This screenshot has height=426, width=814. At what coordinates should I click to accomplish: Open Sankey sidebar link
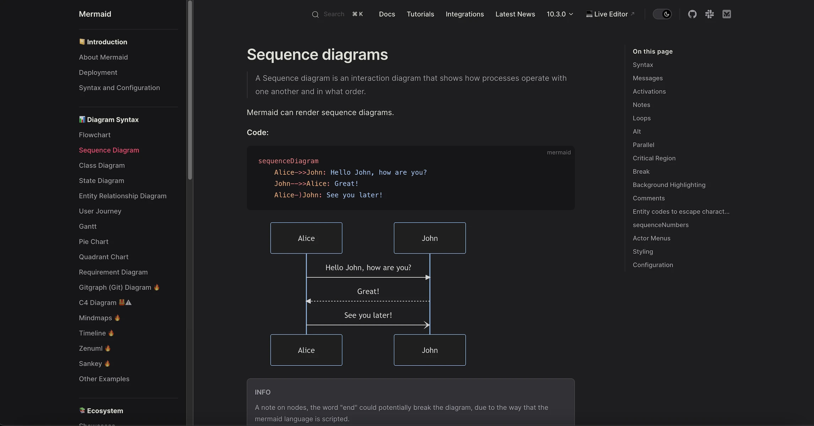[x=94, y=364]
